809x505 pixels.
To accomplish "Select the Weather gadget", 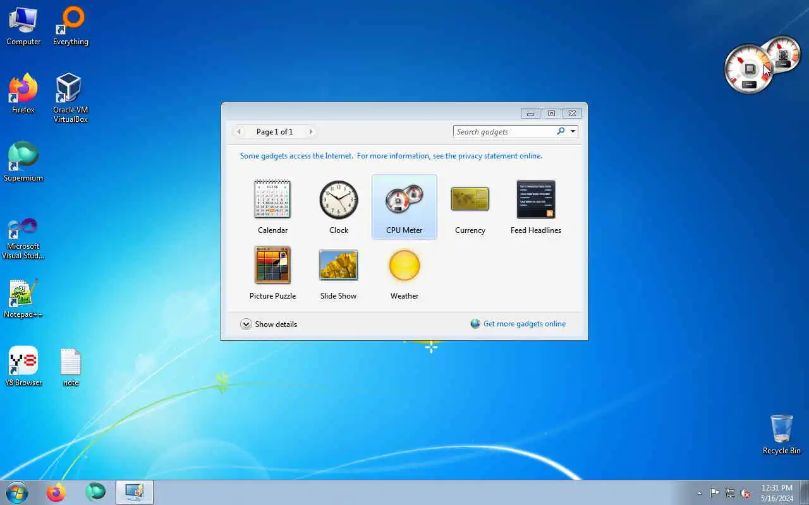I will pos(404,272).
